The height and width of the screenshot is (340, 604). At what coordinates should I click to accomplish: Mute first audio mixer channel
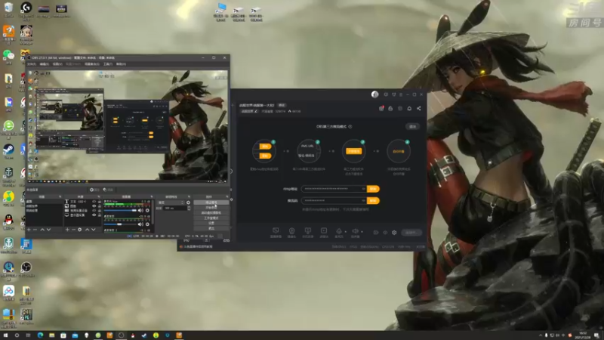pyautogui.click(x=140, y=211)
